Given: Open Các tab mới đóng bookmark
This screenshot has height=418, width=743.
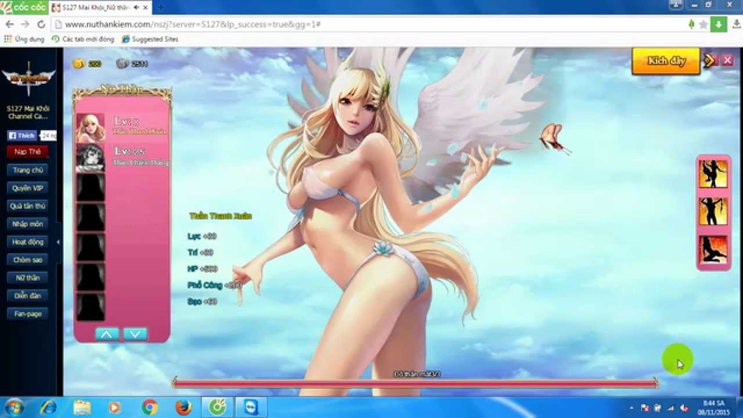Looking at the screenshot, I should click(x=82, y=39).
